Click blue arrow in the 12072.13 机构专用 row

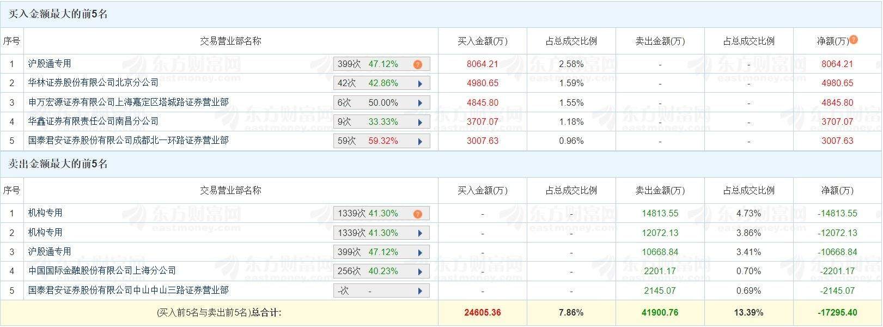coord(420,233)
